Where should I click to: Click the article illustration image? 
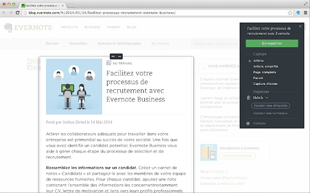[x=74, y=86]
